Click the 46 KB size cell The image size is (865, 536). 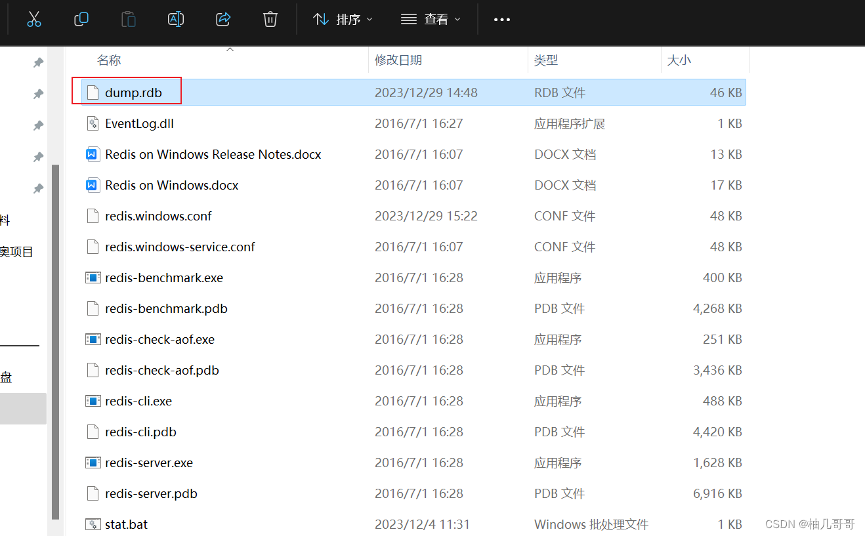point(726,93)
